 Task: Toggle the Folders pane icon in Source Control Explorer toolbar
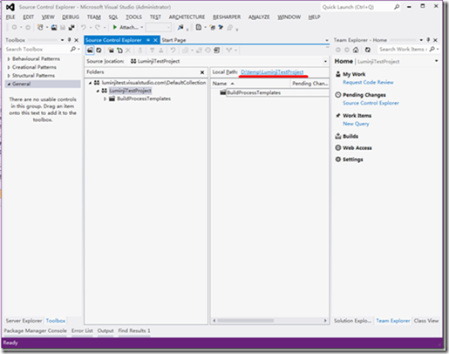point(90,51)
